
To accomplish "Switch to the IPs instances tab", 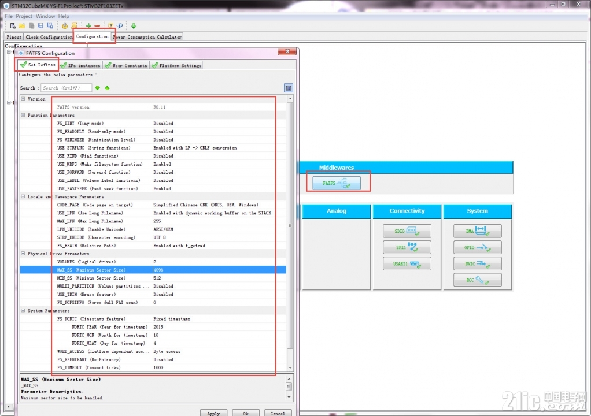I will pyautogui.click(x=80, y=65).
